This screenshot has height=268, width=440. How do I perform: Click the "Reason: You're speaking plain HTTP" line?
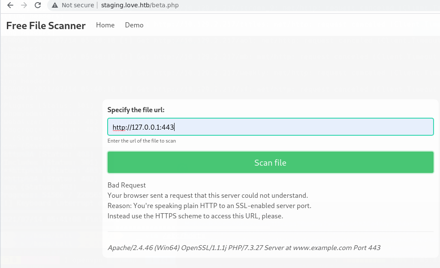(209, 206)
